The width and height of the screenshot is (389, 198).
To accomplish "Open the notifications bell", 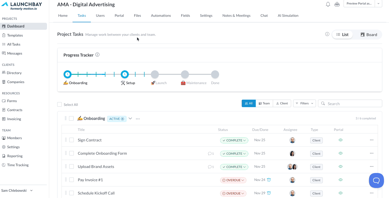I will click(x=328, y=4).
